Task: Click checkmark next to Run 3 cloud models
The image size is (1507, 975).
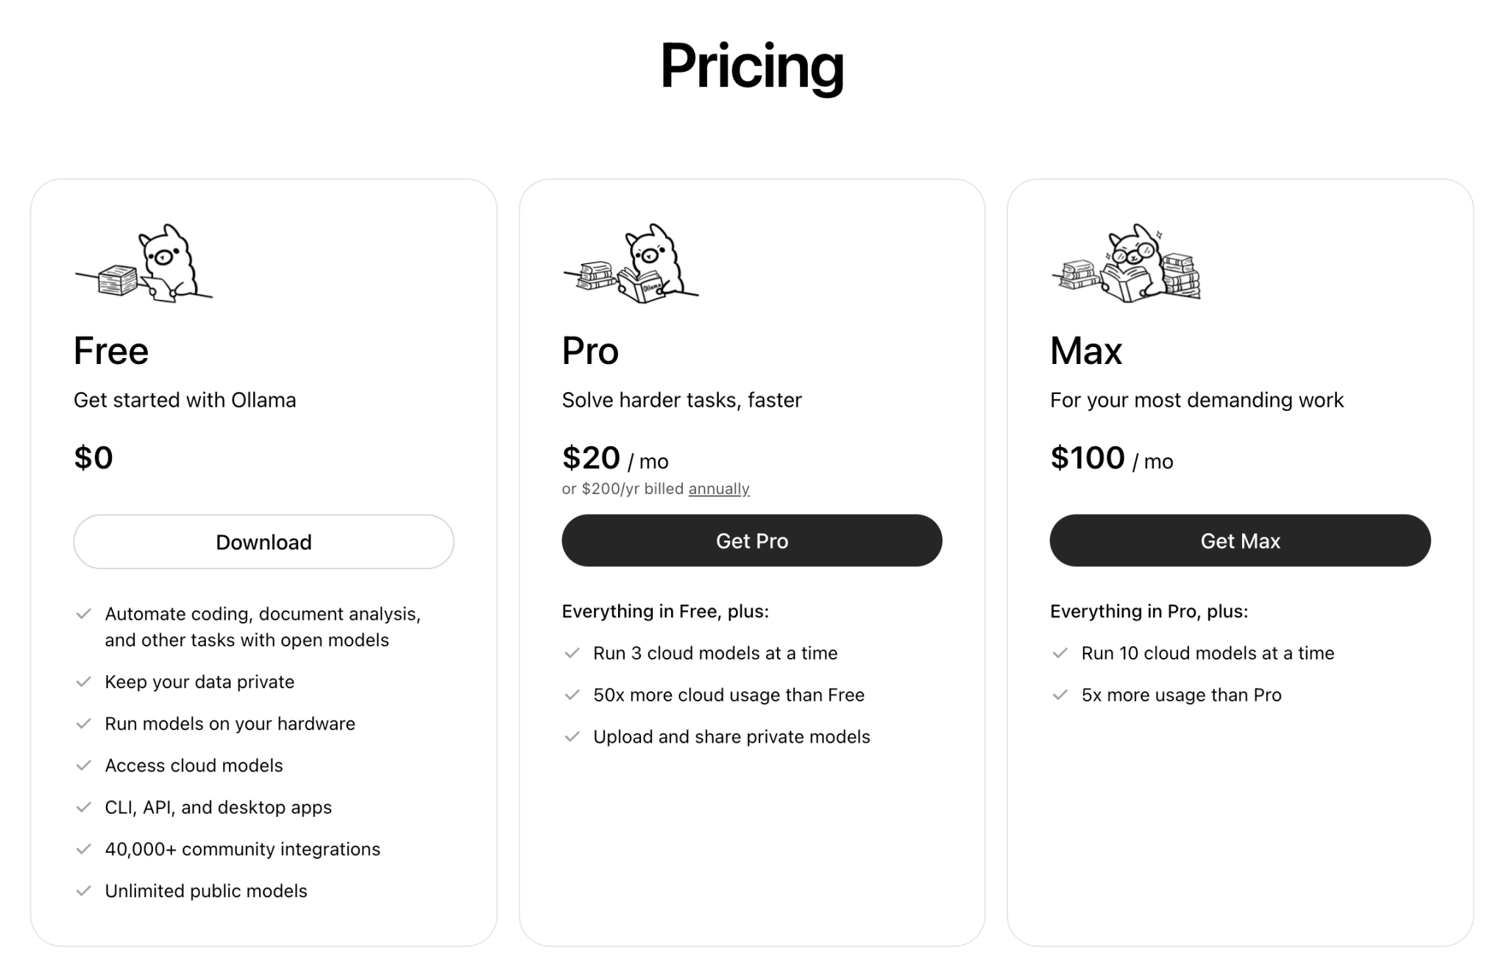Action: tap(572, 653)
